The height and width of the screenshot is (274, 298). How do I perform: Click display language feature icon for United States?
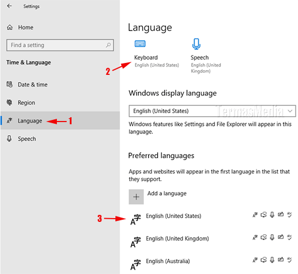tap(255, 215)
